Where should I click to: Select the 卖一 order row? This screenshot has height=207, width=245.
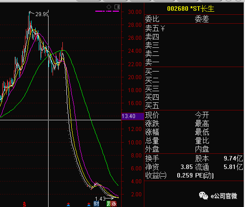pyautogui.click(x=194, y=63)
